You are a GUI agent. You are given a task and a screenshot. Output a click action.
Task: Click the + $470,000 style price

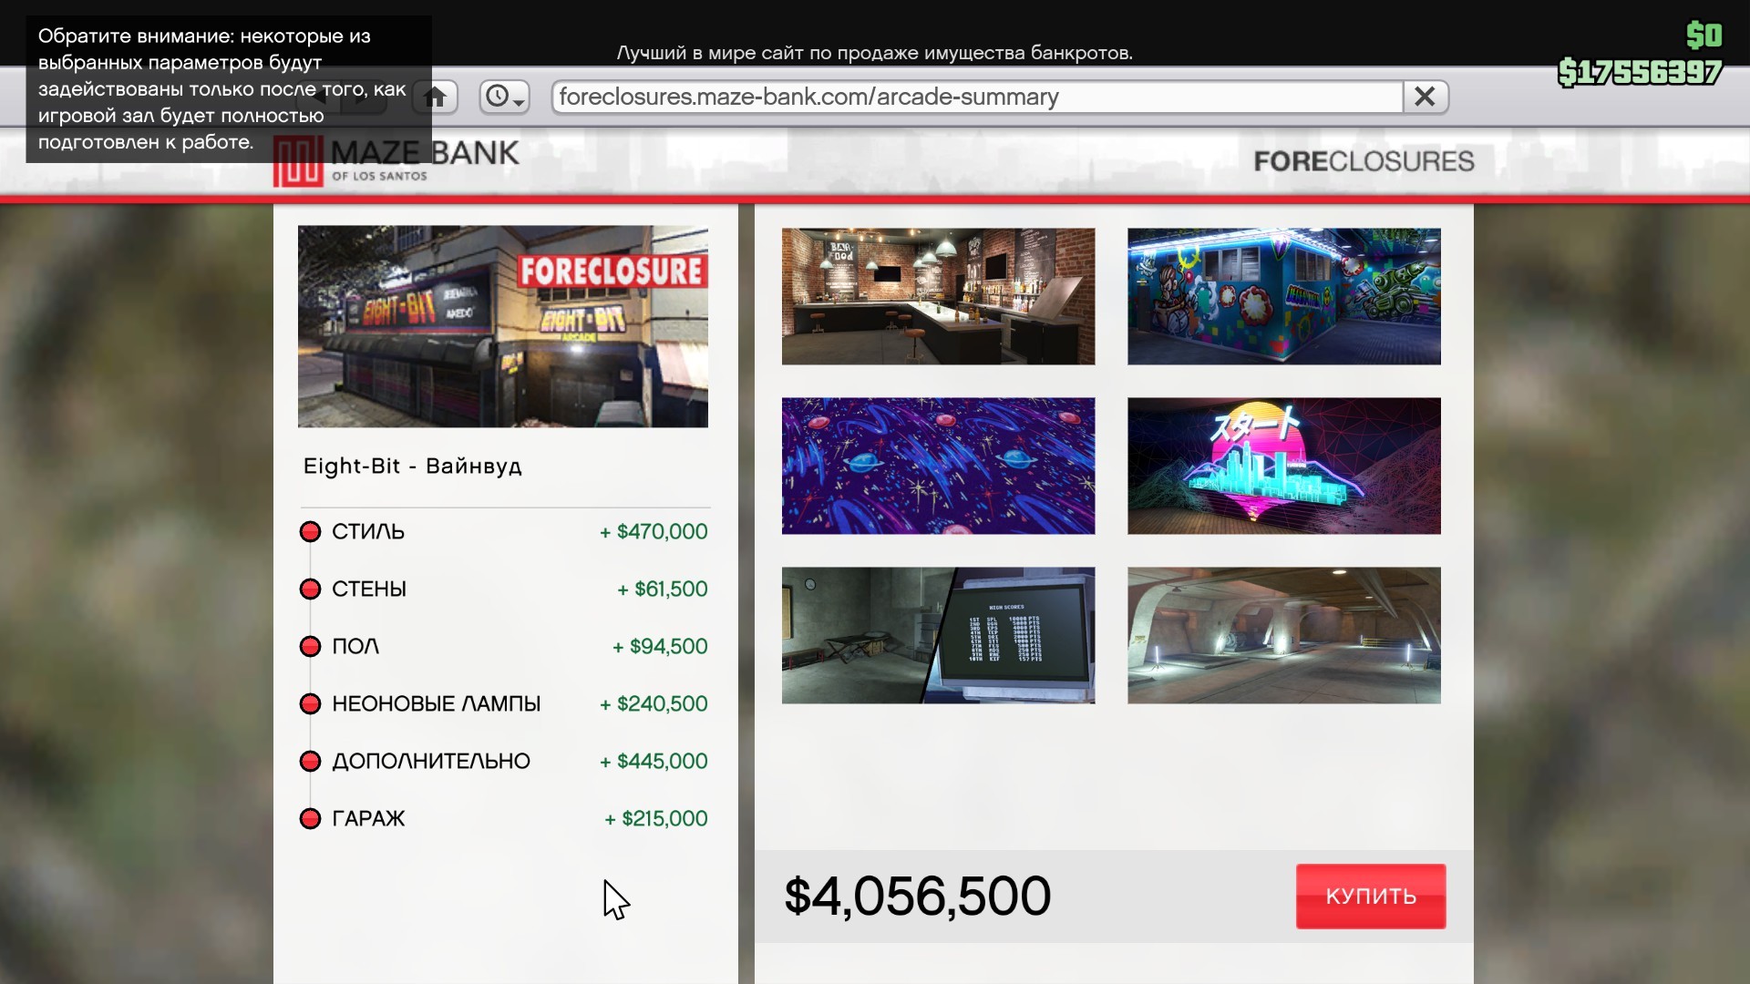click(x=654, y=532)
